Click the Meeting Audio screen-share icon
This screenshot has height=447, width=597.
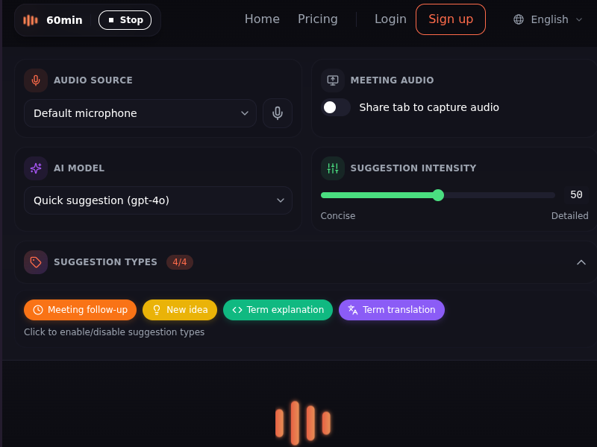(333, 80)
